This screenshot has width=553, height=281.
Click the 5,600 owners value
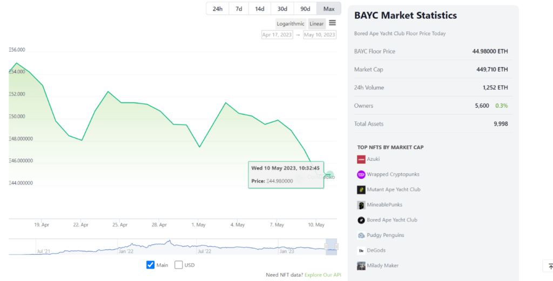482,106
